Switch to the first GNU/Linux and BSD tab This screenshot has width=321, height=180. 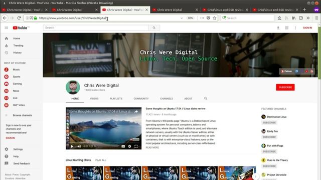(x=225, y=9)
